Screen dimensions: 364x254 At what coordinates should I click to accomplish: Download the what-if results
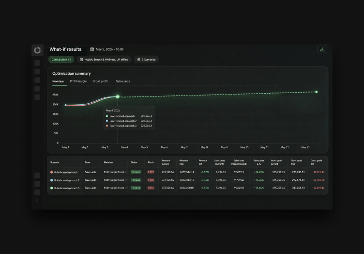(x=322, y=49)
